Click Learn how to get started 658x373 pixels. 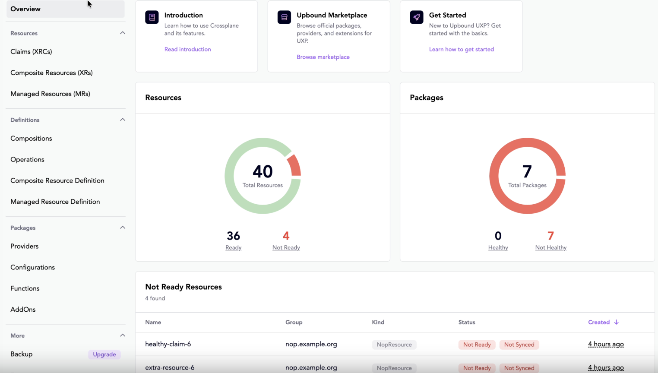(461, 49)
